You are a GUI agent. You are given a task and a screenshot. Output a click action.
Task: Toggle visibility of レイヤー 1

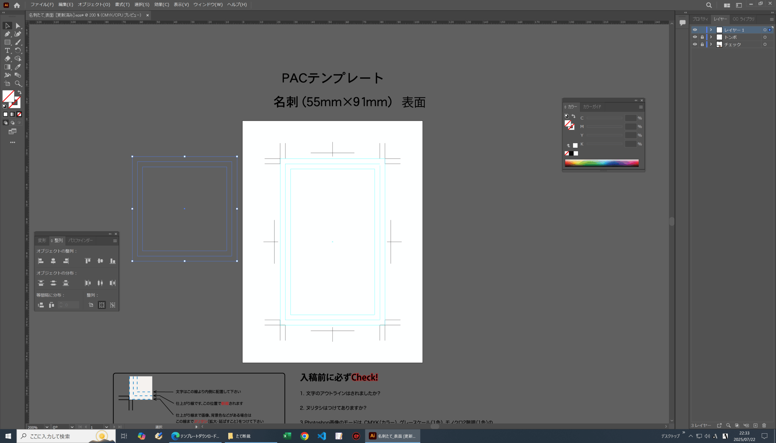695,30
